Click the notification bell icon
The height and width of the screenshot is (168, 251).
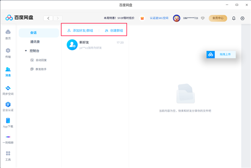pos(233,18)
